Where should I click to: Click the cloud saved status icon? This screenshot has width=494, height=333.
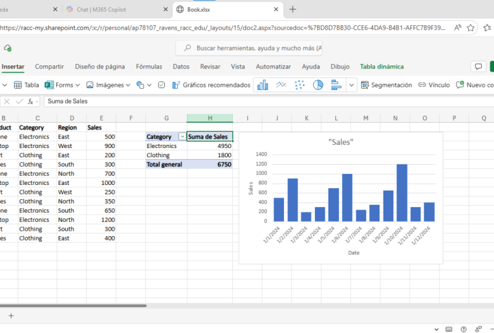[7, 48]
